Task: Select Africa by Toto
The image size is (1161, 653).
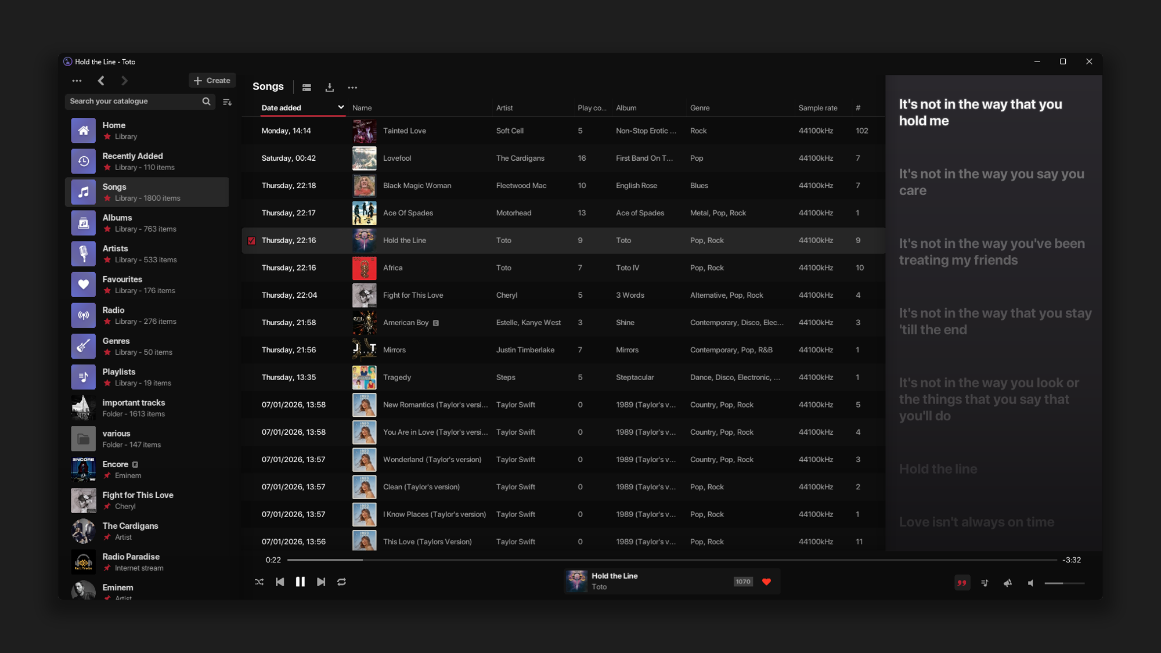Action: coord(563,268)
